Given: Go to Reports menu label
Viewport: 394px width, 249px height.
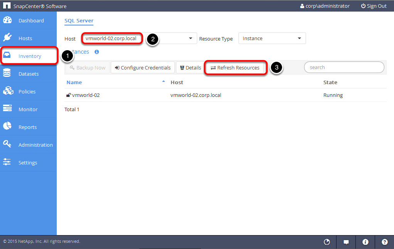Looking at the screenshot, I should click(28, 127).
